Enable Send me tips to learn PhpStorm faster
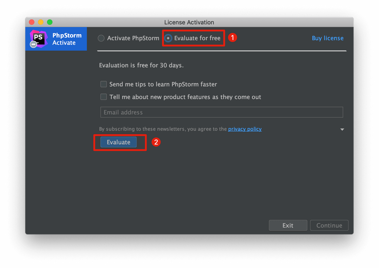This screenshot has height=268, width=379. (104, 84)
